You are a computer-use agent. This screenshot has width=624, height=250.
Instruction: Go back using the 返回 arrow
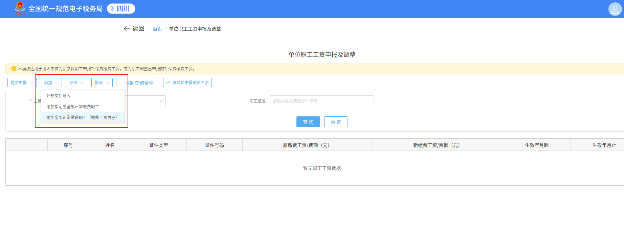point(134,29)
